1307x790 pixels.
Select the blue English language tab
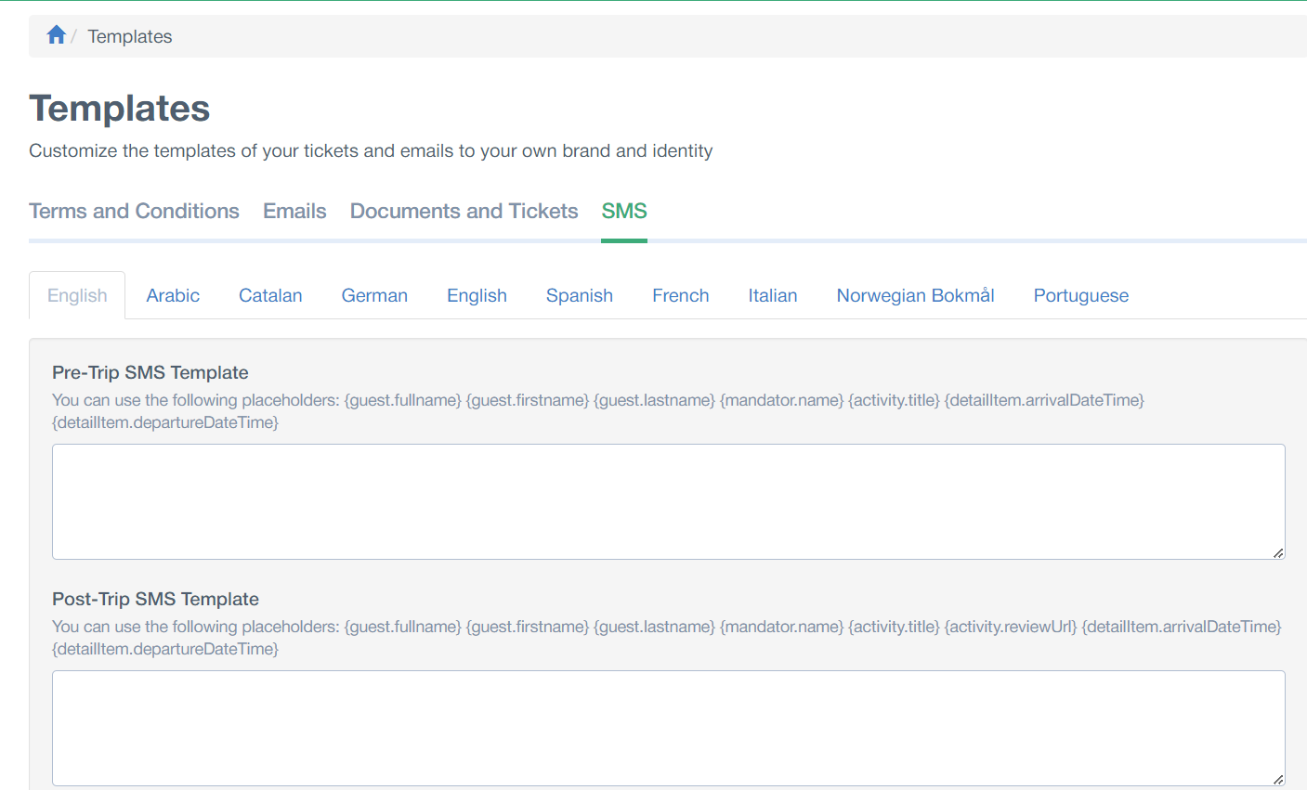pos(477,295)
